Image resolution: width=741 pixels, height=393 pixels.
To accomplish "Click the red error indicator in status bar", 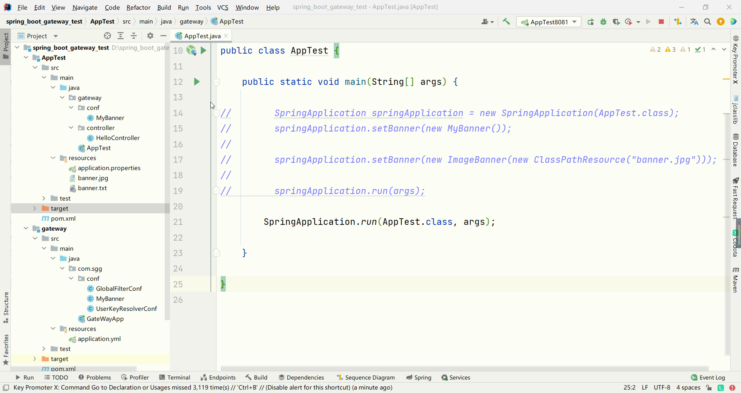I will pyautogui.click(x=732, y=388).
